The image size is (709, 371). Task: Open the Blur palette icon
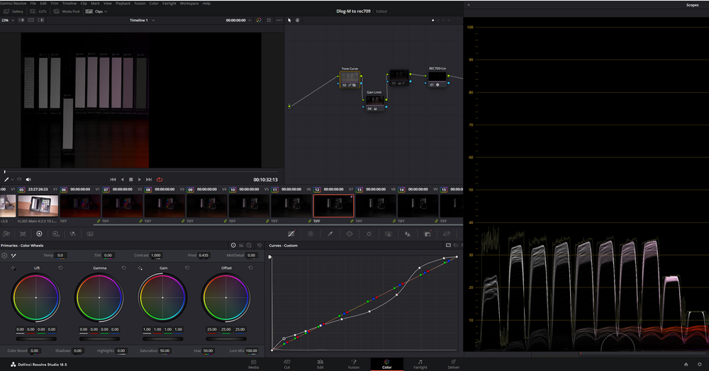point(408,234)
